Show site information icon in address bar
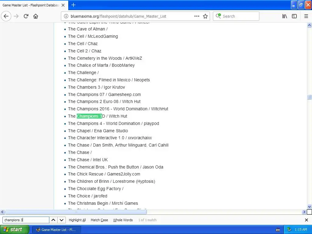The height and width of the screenshot is (234, 312). (x=66, y=16)
